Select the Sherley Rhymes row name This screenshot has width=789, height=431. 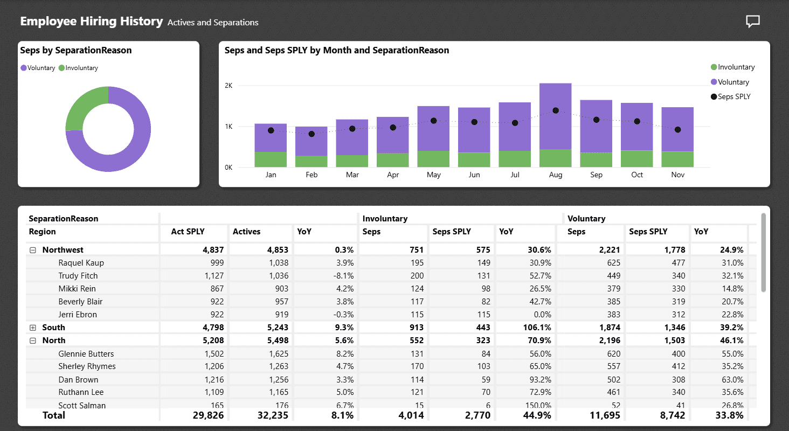coord(87,366)
